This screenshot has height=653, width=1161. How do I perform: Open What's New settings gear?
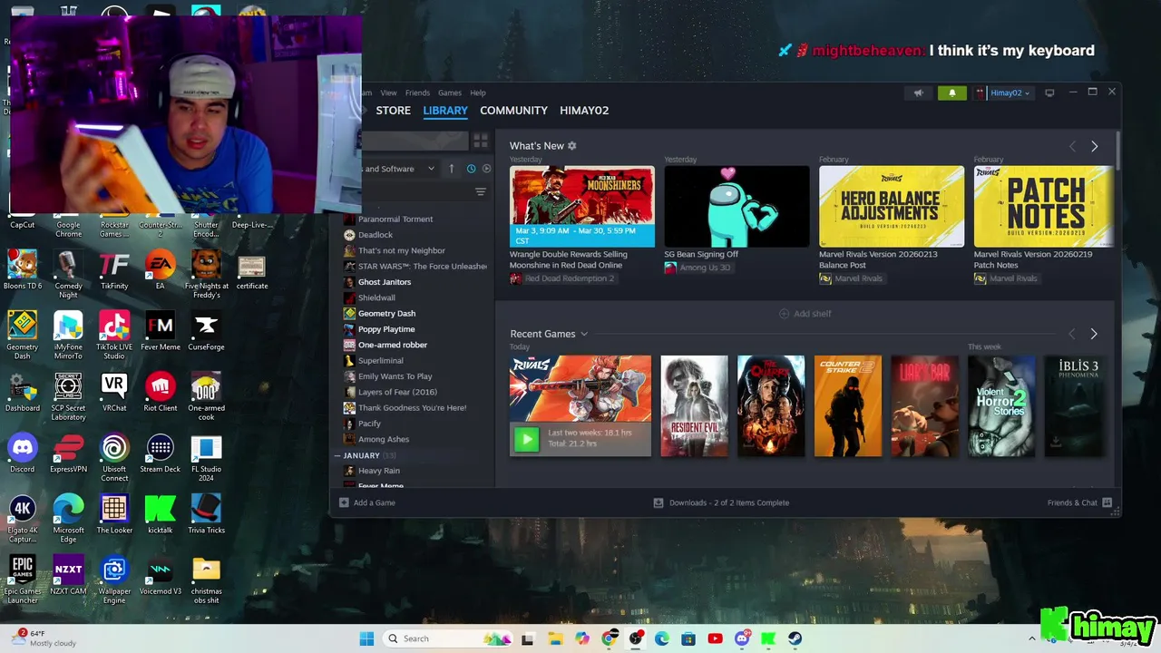point(571,146)
